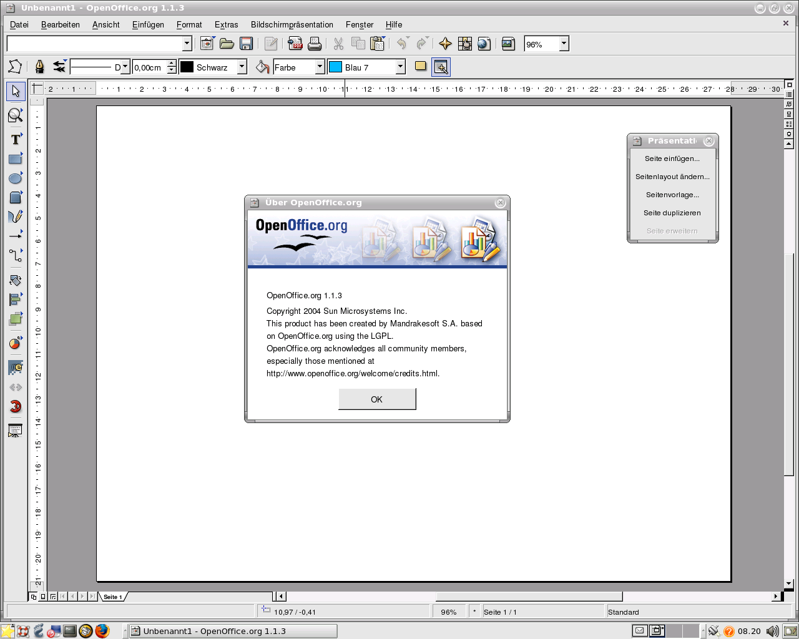Export directly as PDF icon

[x=295, y=44]
